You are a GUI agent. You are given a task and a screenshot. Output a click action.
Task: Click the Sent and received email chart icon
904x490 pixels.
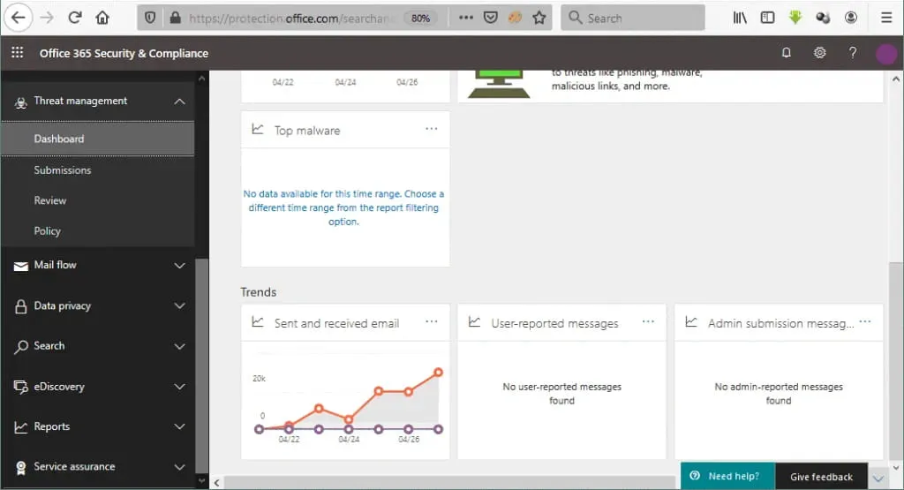(x=258, y=321)
